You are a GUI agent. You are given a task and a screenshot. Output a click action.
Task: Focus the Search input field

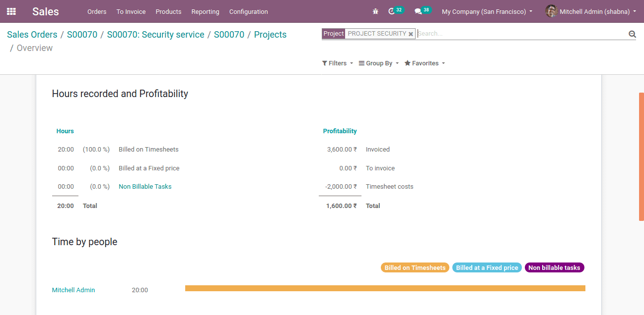pyautogui.click(x=521, y=34)
